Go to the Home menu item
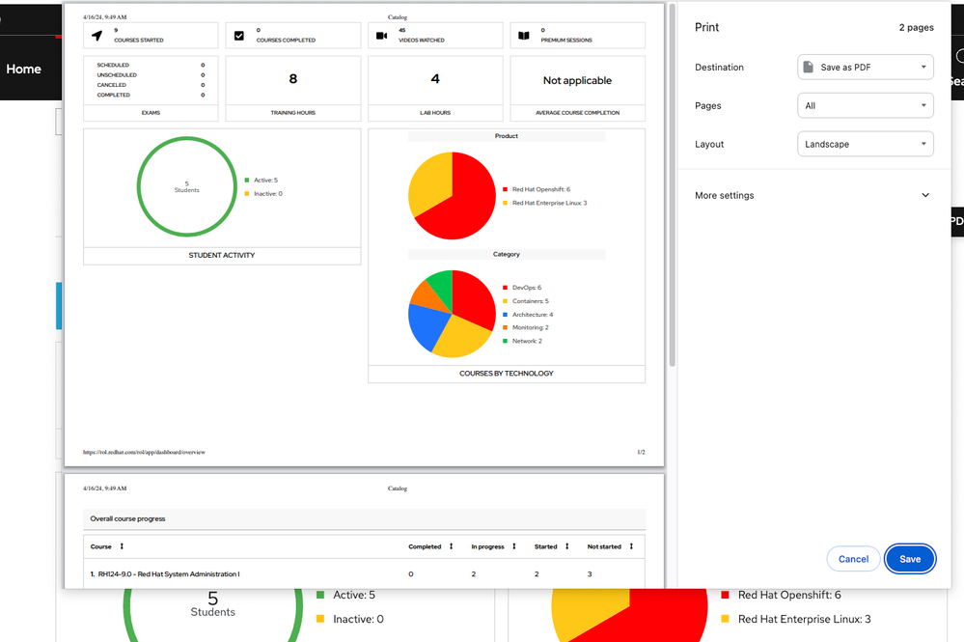Image resolution: width=964 pixels, height=642 pixels. click(24, 70)
